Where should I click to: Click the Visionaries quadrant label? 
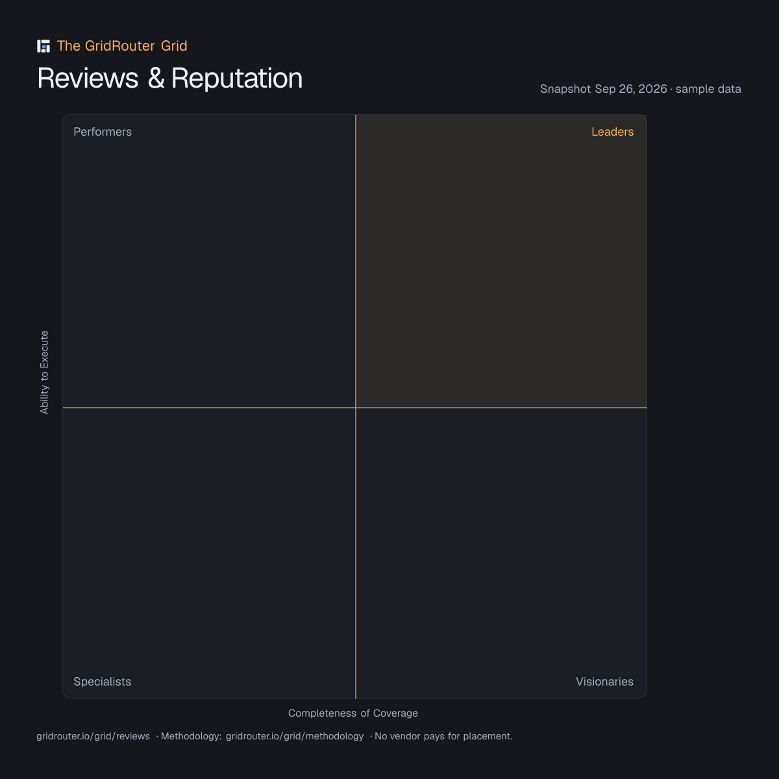604,682
